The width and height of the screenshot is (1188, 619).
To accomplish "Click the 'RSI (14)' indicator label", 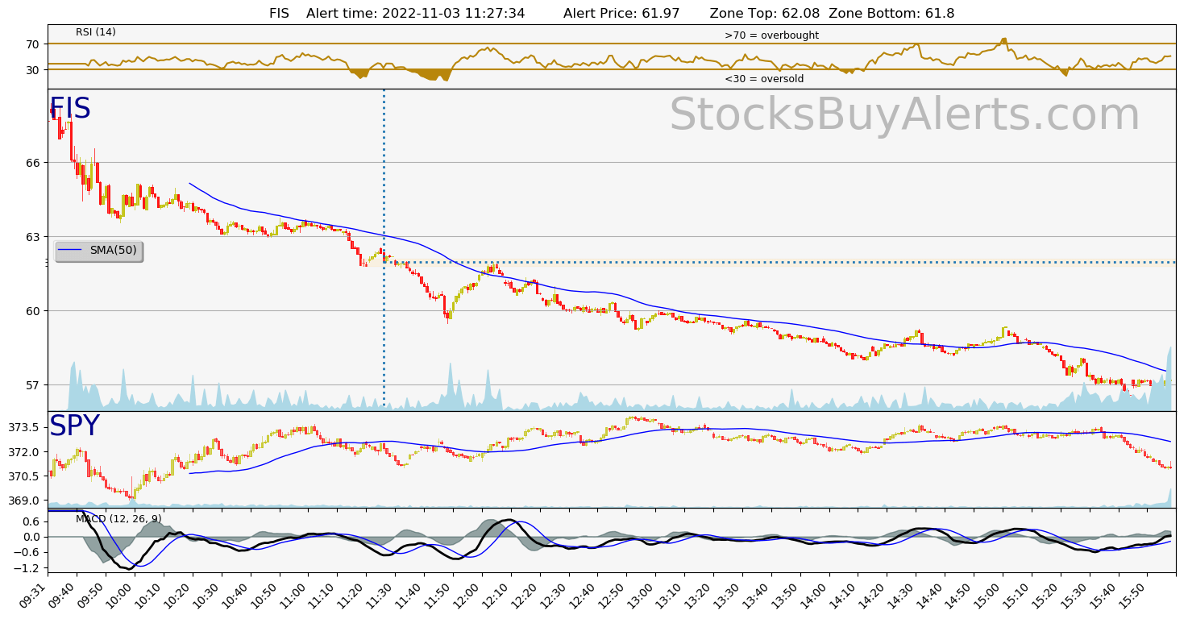I will pos(96,32).
